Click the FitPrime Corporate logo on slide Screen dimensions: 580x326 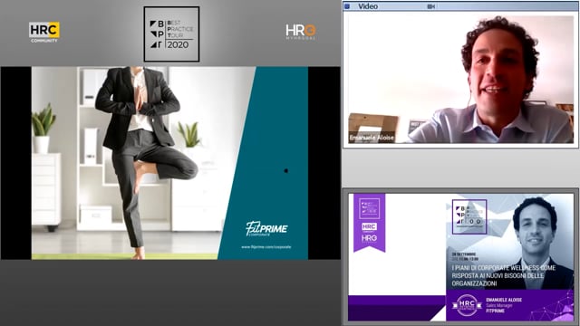pyautogui.click(x=266, y=229)
